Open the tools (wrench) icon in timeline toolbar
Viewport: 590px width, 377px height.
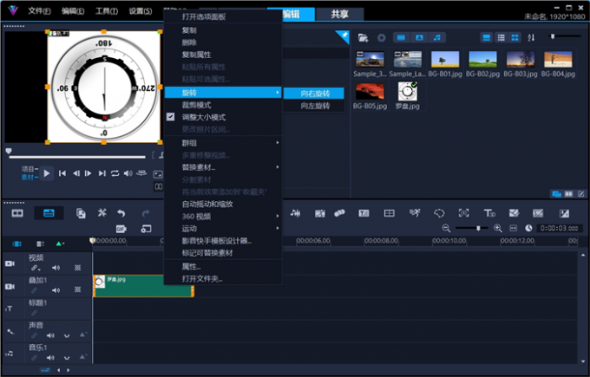coord(102,213)
